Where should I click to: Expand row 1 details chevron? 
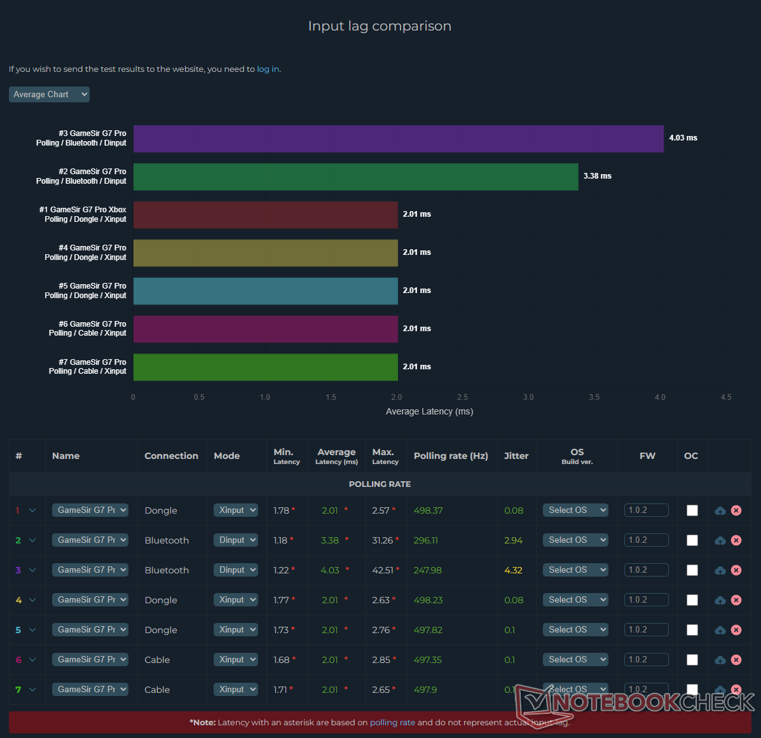32,510
